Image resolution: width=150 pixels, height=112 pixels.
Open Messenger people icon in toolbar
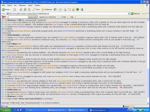[82, 9]
